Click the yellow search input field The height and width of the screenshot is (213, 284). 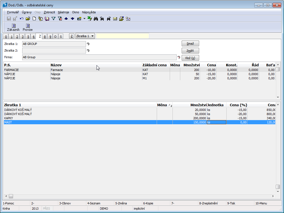point(122,36)
